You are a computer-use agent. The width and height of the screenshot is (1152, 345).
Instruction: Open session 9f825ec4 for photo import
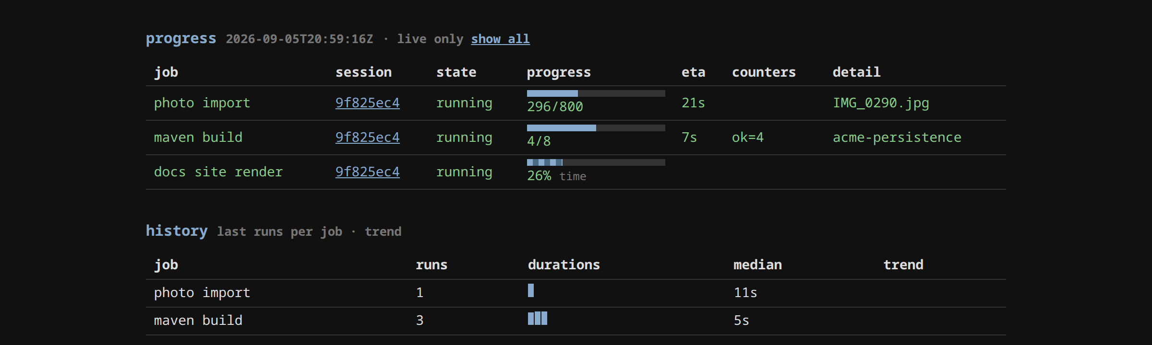pos(367,103)
